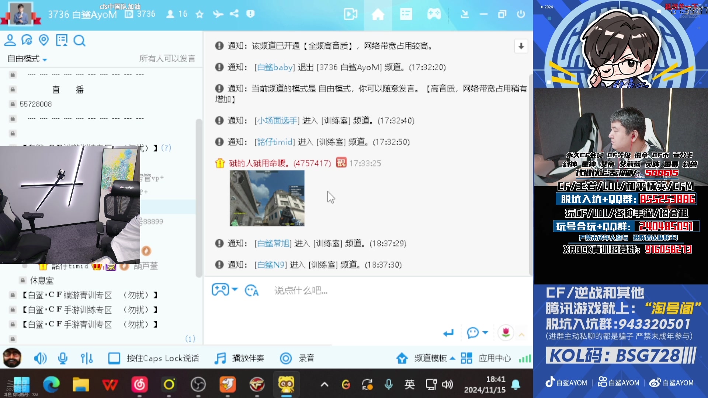Open the list panel icon in header
This screenshot has width=708, height=398.
(406, 15)
